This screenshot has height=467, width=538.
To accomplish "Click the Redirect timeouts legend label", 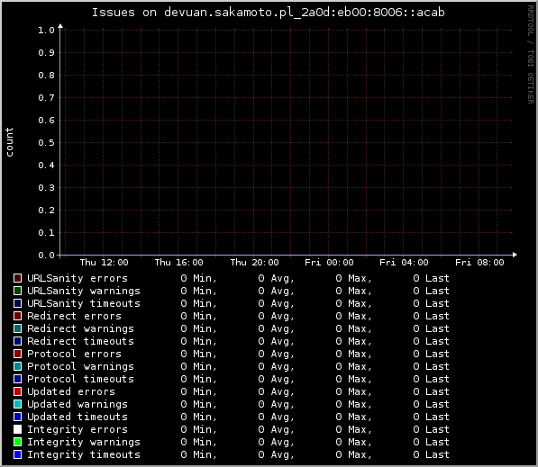I will pos(80,341).
